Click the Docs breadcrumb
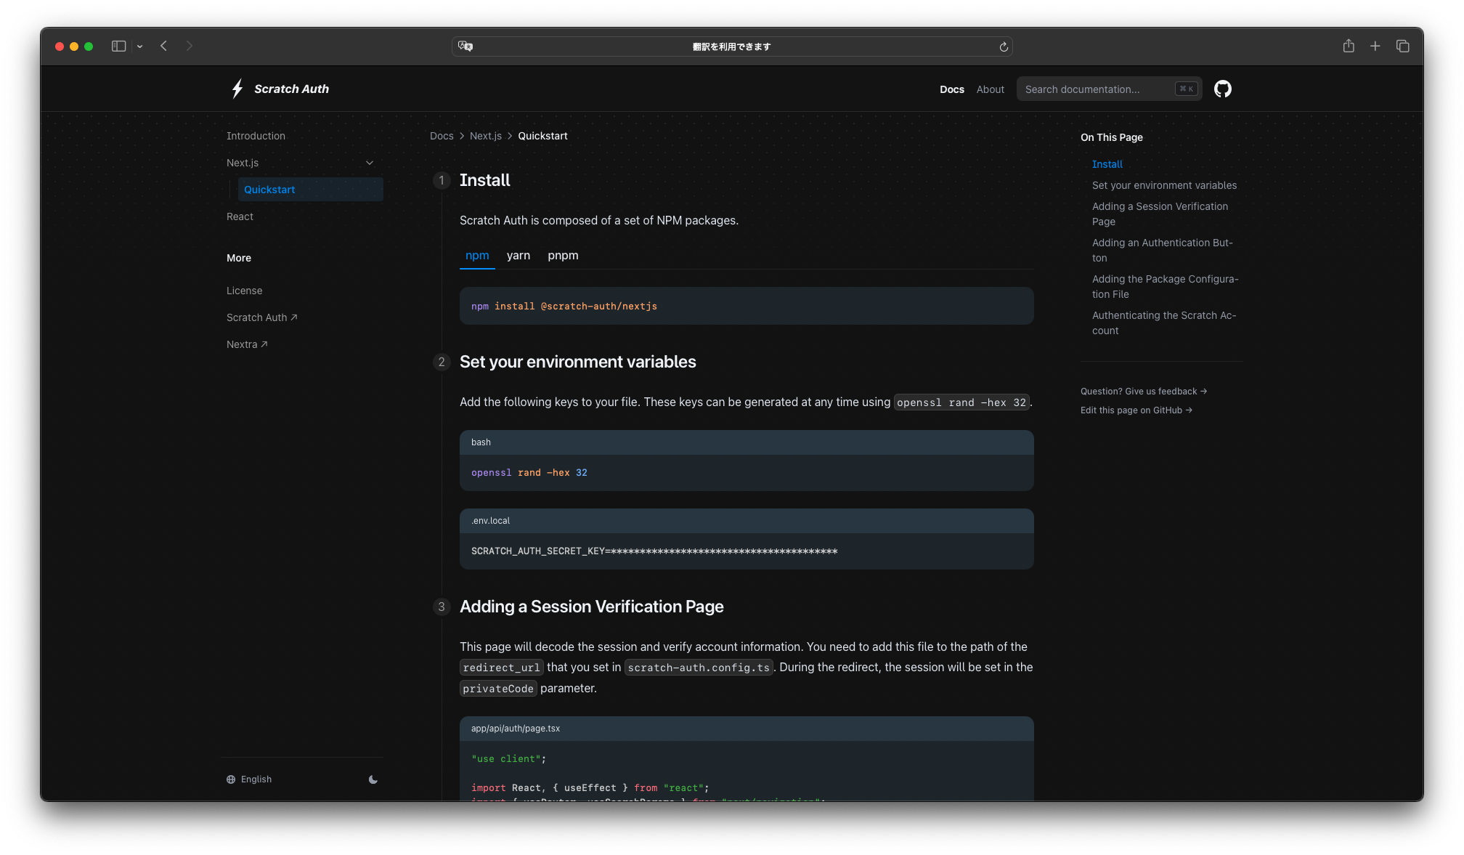1464x855 pixels. (x=442, y=136)
